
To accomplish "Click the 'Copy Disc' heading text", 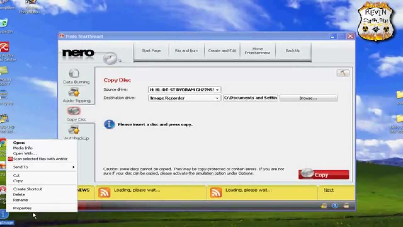I will click(x=117, y=80).
